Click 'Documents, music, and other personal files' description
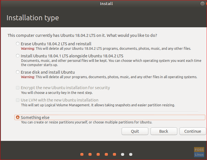Screen dimensions: 207x160 tap(111, 63)
